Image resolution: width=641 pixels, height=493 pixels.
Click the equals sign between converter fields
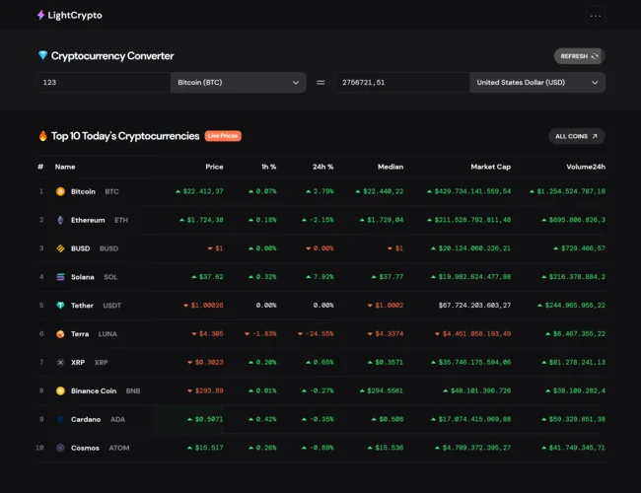coord(320,83)
